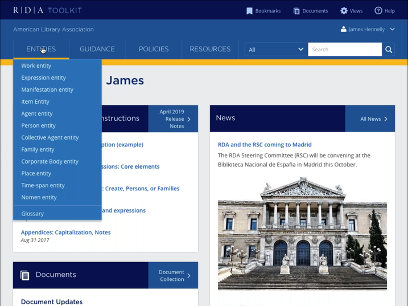Choose Manifestation entity menu item

pos(57,89)
